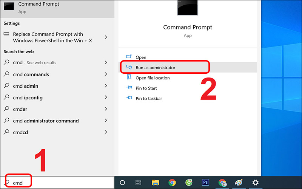Choose Open file location

point(153,78)
